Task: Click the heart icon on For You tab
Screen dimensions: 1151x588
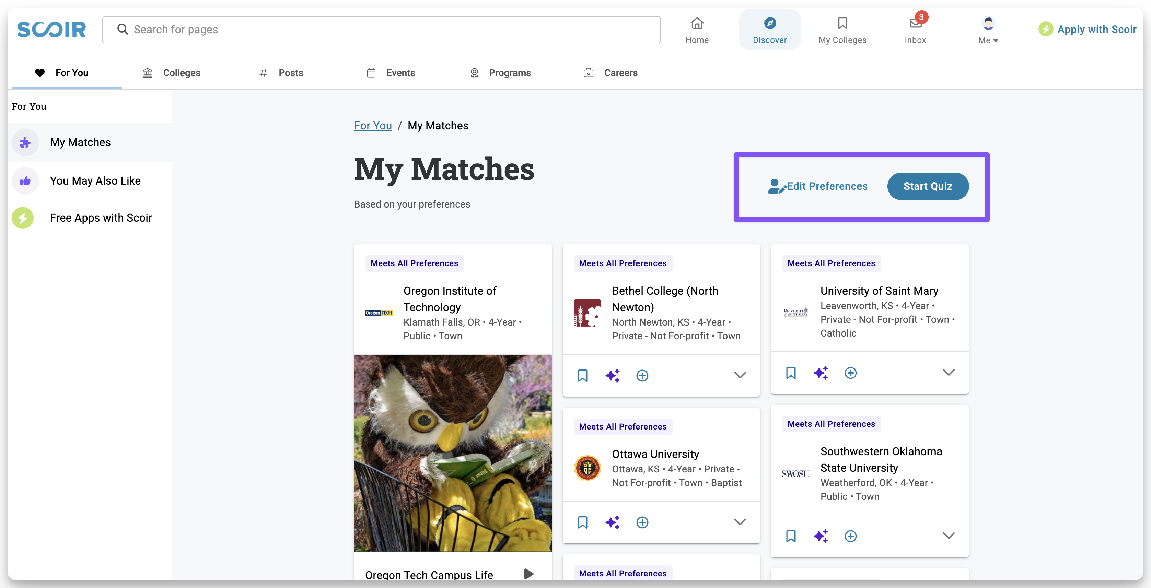Action: 40,73
